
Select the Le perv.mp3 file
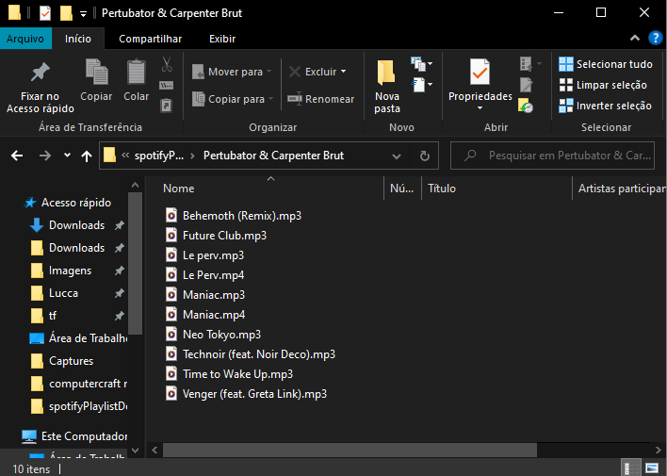click(204, 255)
